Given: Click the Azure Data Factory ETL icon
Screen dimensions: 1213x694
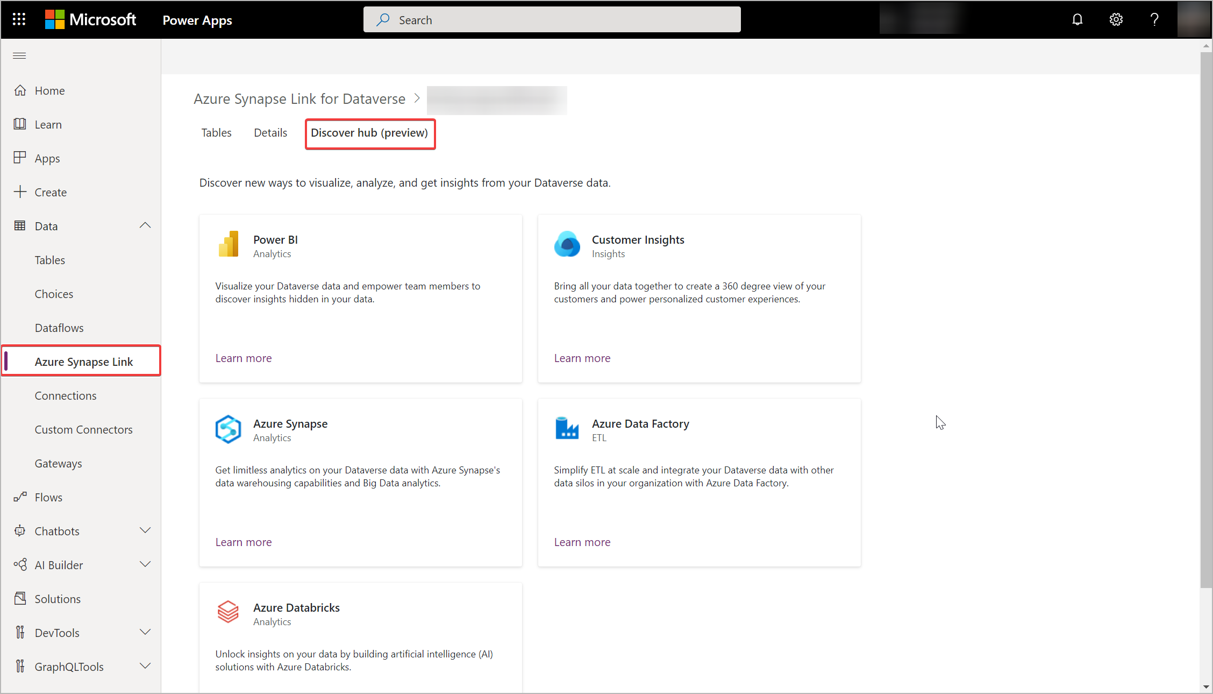Looking at the screenshot, I should pos(567,427).
